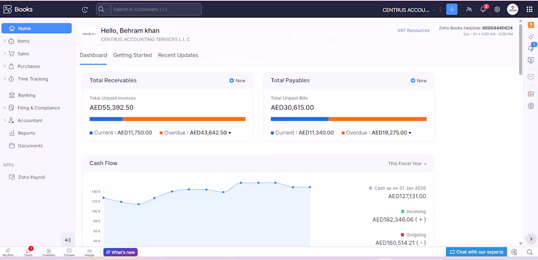Open Chats in bottom bar
The width and height of the screenshot is (538, 260).
28,253
